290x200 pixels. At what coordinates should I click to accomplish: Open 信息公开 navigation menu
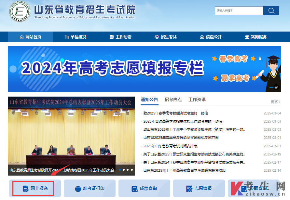[x=211, y=37]
